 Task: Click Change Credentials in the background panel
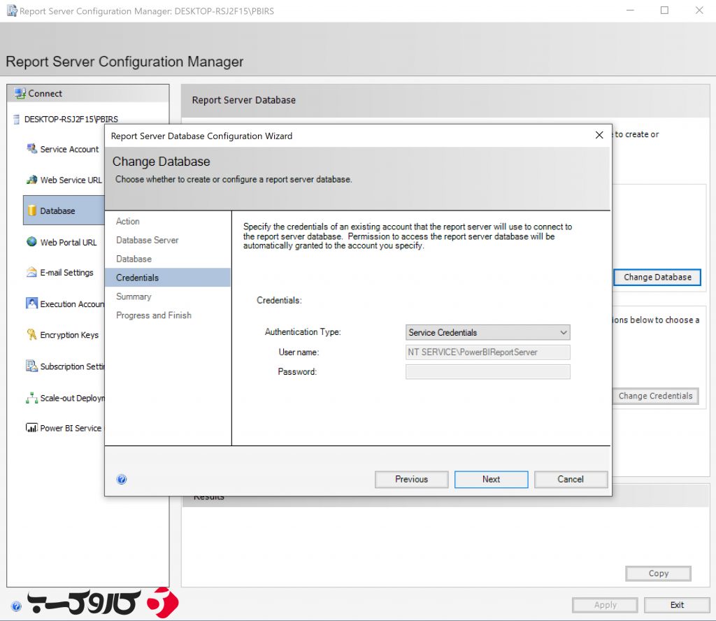tap(655, 396)
